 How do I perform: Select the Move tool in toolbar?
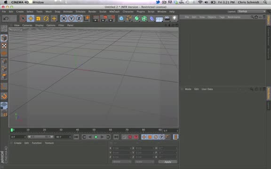(x=31, y=18)
